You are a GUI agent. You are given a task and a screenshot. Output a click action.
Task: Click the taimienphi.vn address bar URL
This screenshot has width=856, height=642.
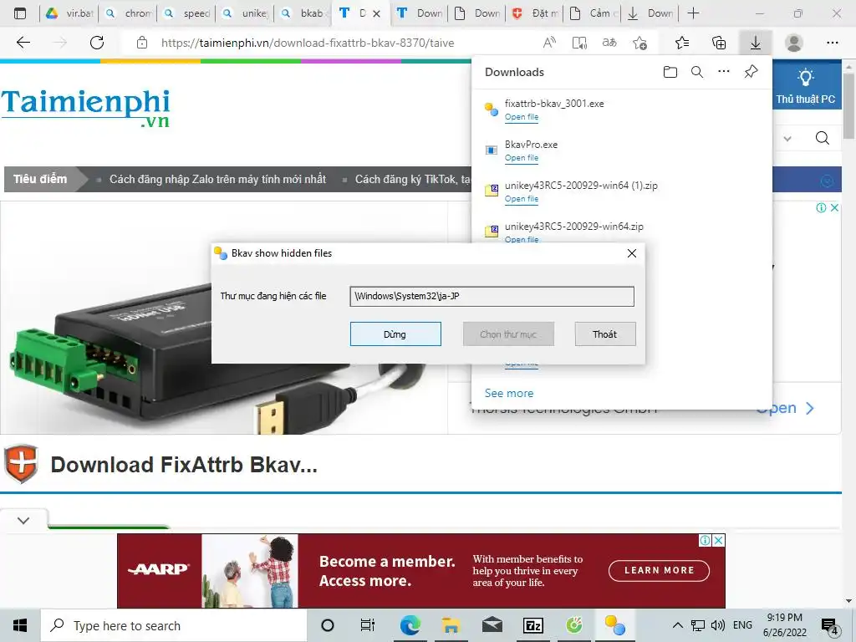[308, 43]
